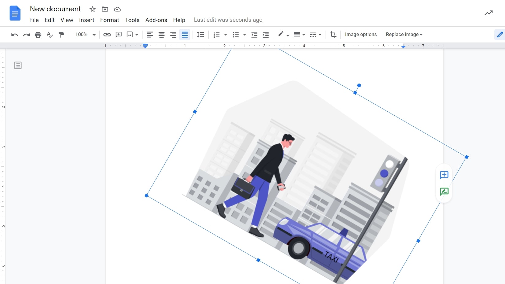Screen dimensions: 505x284
Task: Open the Format menu
Action: coord(109,20)
